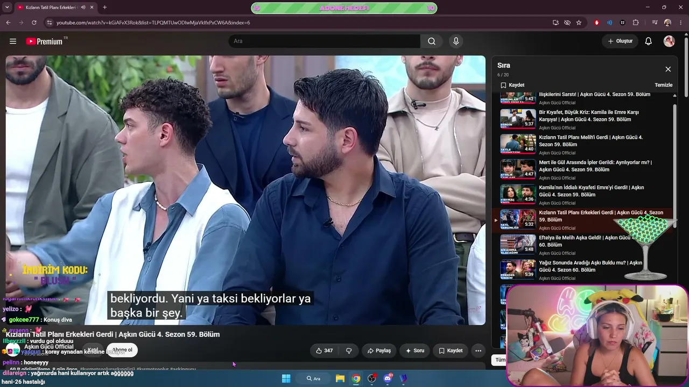This screenshot has width=689, height=387.
Task: Open YouTube notifications bell
Action: click(649, 41)
